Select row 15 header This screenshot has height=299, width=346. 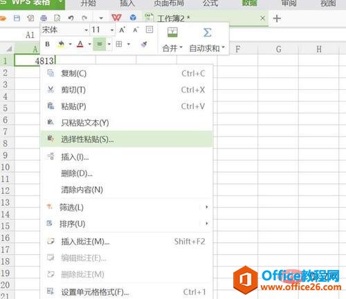7,226
